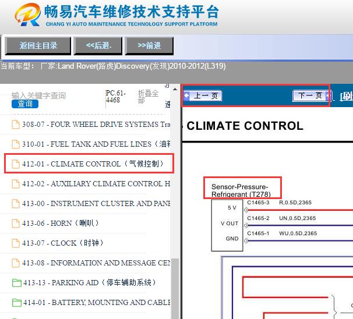This screenshot has width=353, height=319.
Task: Click the blue 查询 search button
Action: coord(25,104)
